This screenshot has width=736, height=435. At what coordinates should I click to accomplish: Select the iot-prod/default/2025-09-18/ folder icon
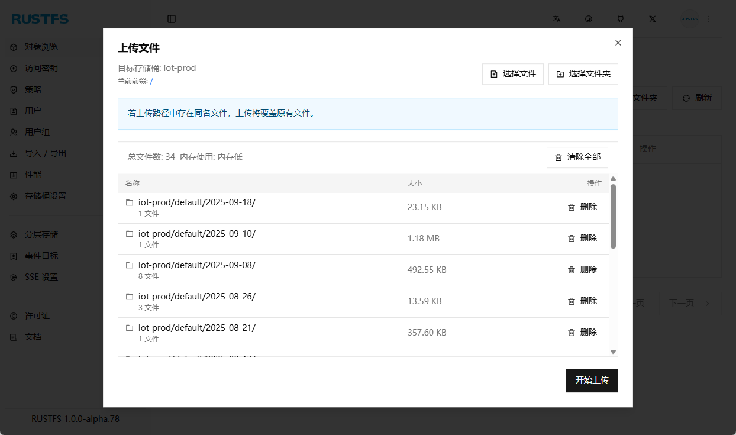click(130, 202)
